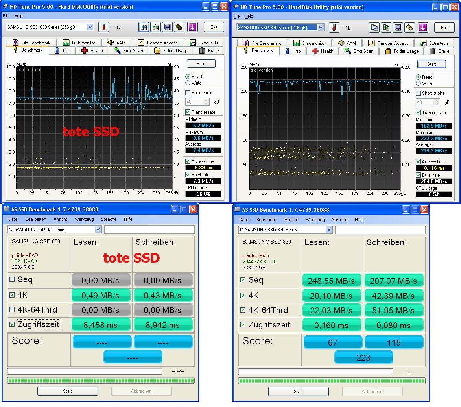Image resolution: width=461 pixels, height=407 pixels.
Task: Toggle Transfer rate checkbox in left HD Tune
Action: coord(188,112)
